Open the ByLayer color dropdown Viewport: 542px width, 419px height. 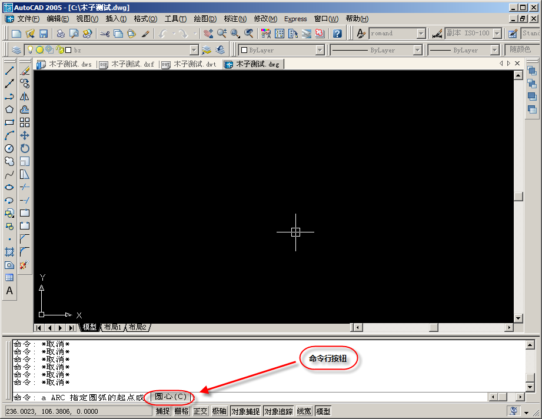point(320,51)
